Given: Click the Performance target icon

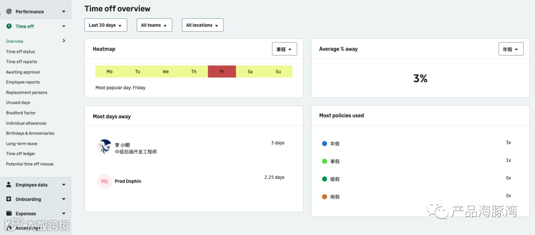Looking at the screenshot, I should (x=9, y=11).
